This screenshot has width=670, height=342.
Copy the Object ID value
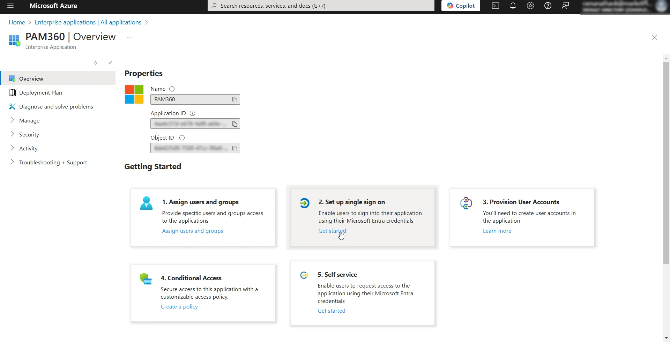(235, 148)
